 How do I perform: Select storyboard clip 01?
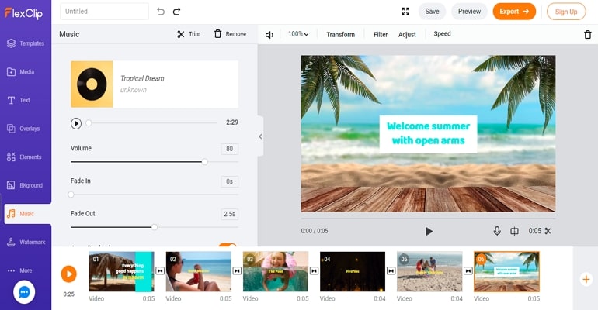pos(122,271)
